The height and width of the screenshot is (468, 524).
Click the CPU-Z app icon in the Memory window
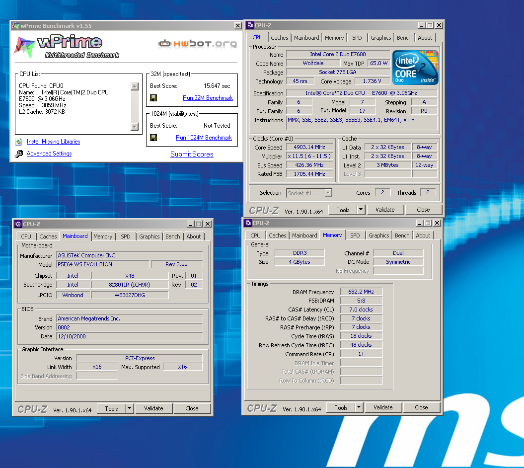coord(248,223)
